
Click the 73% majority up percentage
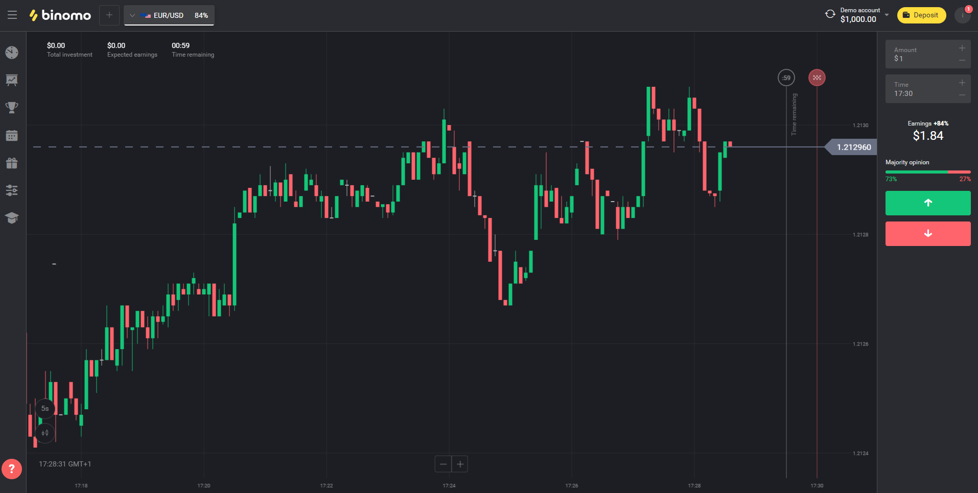click(x=891, y=179)
